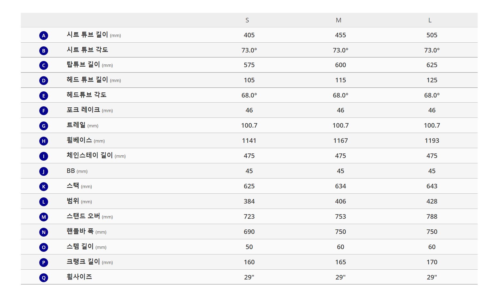Select the E circle icon for 헤드튜브 각도

coord(44,96)
